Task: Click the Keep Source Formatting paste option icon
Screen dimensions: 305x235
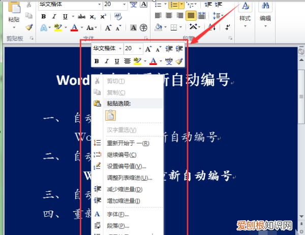Action: coord(110,115)
